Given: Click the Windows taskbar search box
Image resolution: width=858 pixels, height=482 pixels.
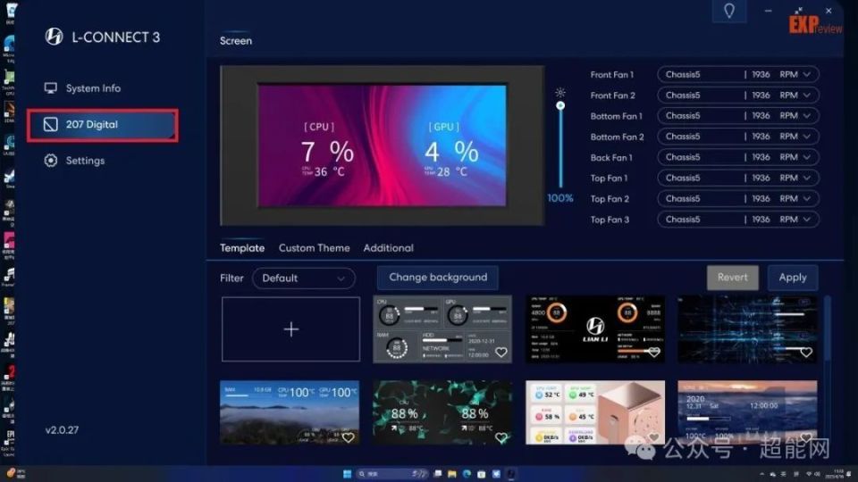Looking at the screenshot, I should pos(391,474).
